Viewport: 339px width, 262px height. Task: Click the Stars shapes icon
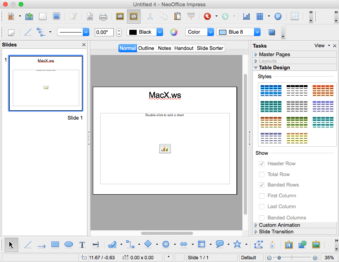pos(237,244)
